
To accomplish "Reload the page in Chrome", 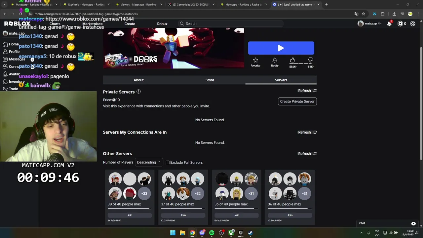I will pyautogui.click(x=20, y=14).
